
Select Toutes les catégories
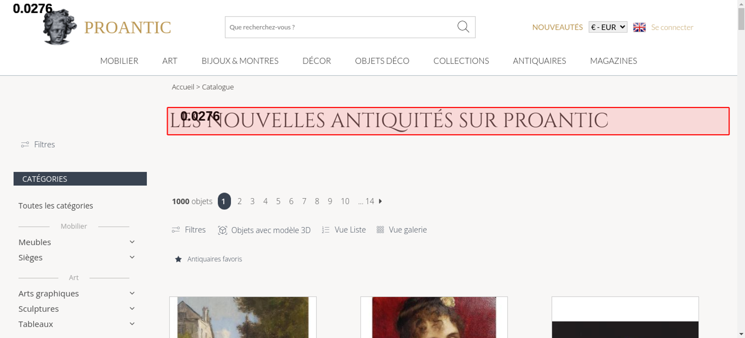click(56, 205)
